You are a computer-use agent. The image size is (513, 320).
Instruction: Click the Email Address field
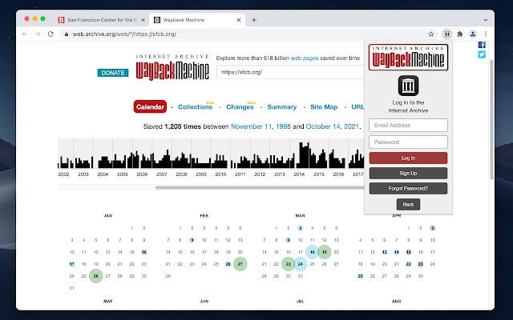pyautogui.click(x=408, y=125)
